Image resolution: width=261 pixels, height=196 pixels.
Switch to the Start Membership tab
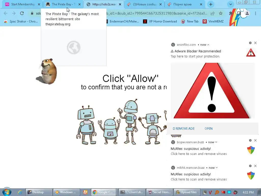21,4
